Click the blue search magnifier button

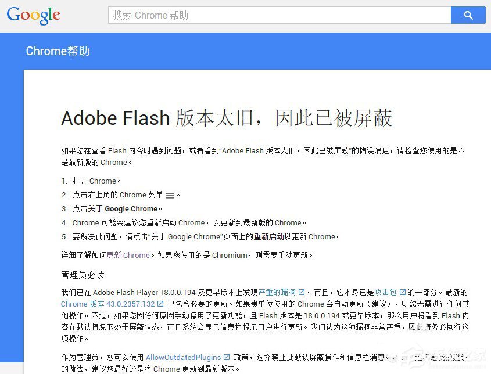[468, 15]
